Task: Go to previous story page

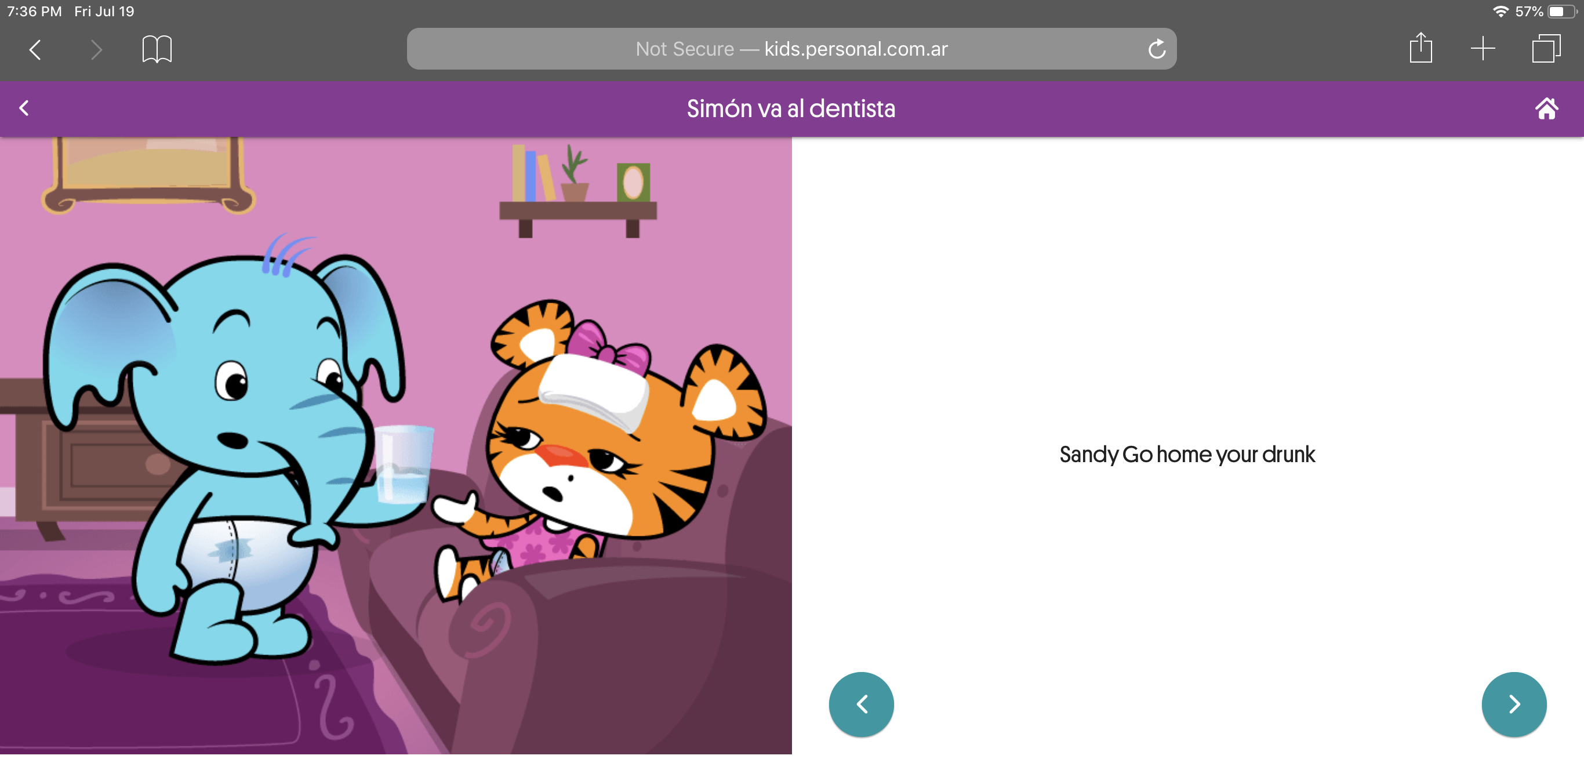Action: (x=861, y=704)
